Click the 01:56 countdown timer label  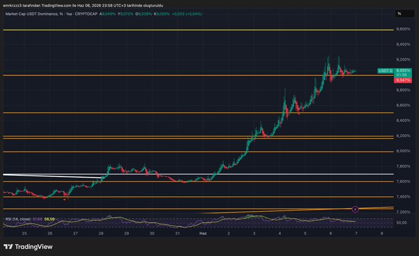pyautogui.click(x=401, y=75)
